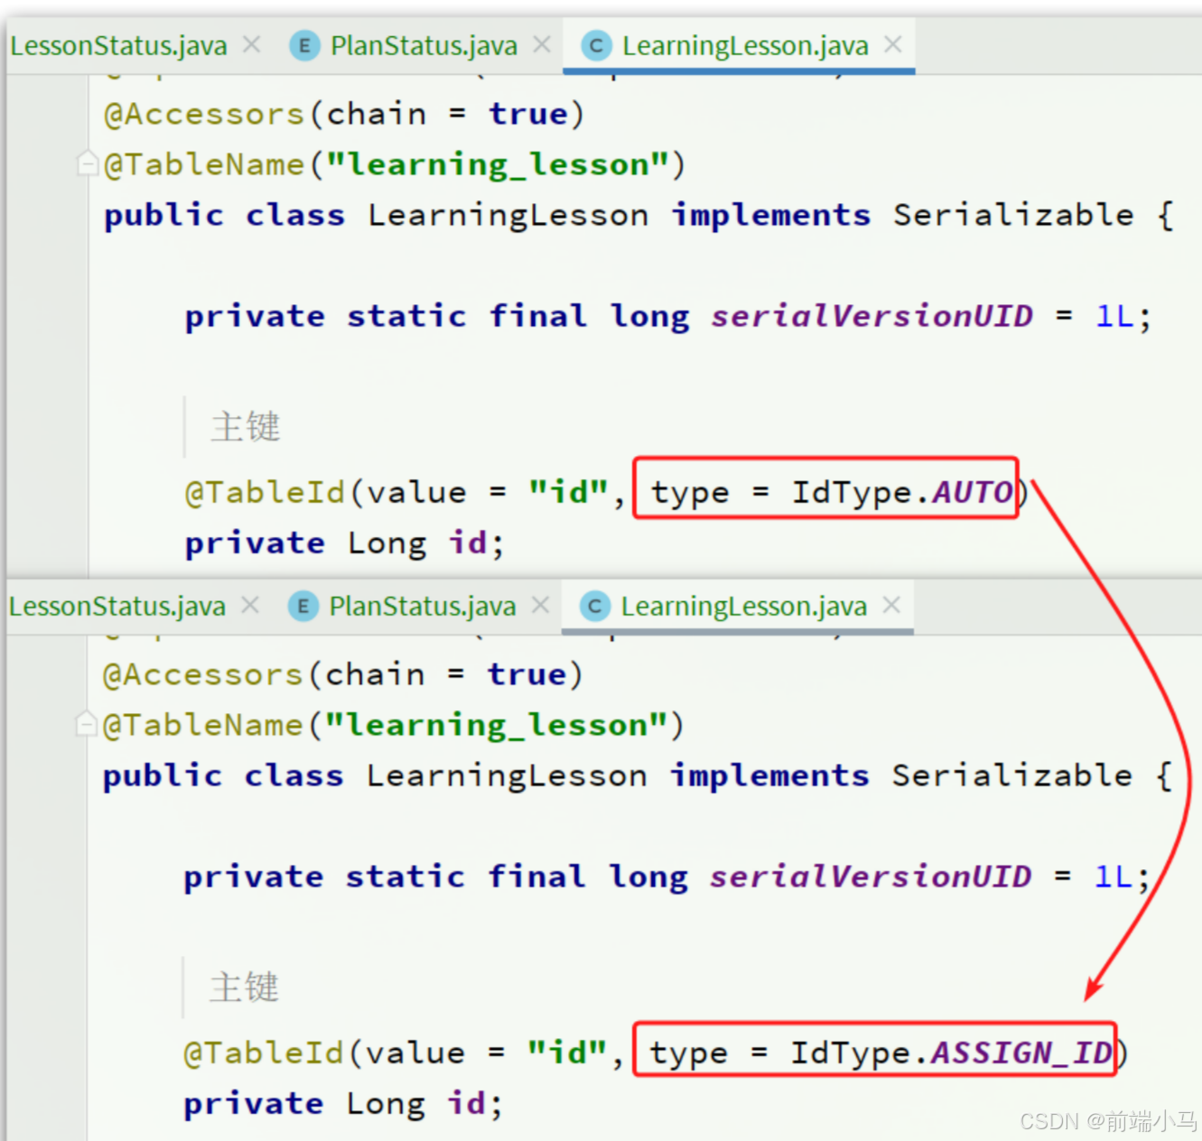1202x1141 pixels.
Task: Switch to LessonStatus.java tab in top editor
Action: [118, 45]
